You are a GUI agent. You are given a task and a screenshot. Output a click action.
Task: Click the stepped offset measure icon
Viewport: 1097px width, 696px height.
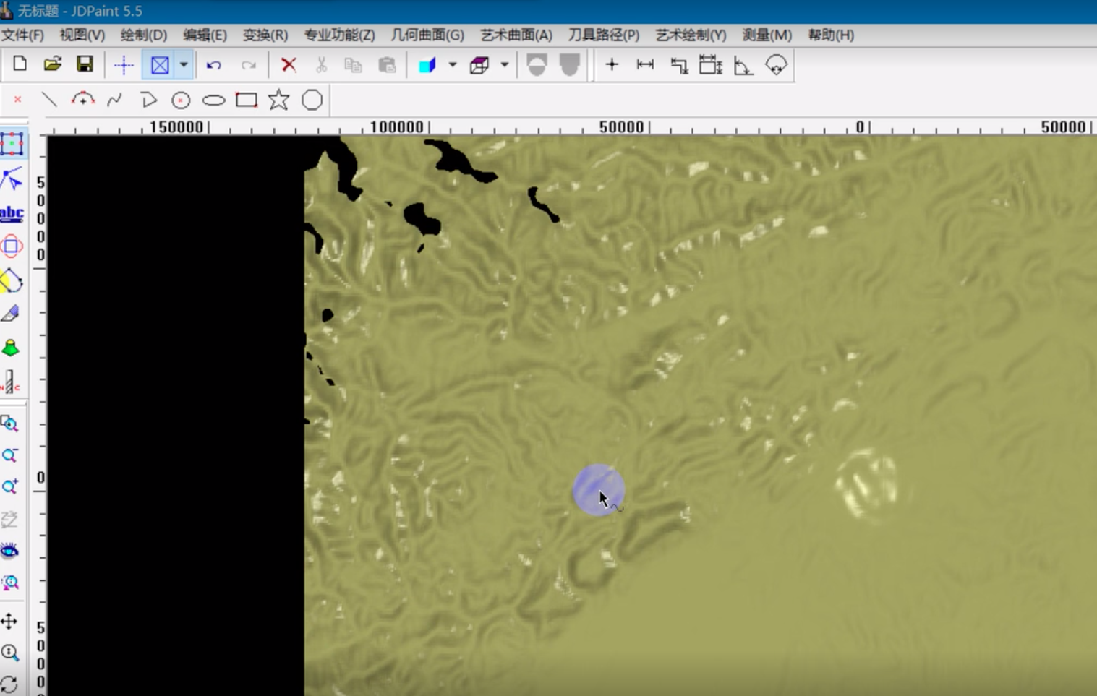678,66
